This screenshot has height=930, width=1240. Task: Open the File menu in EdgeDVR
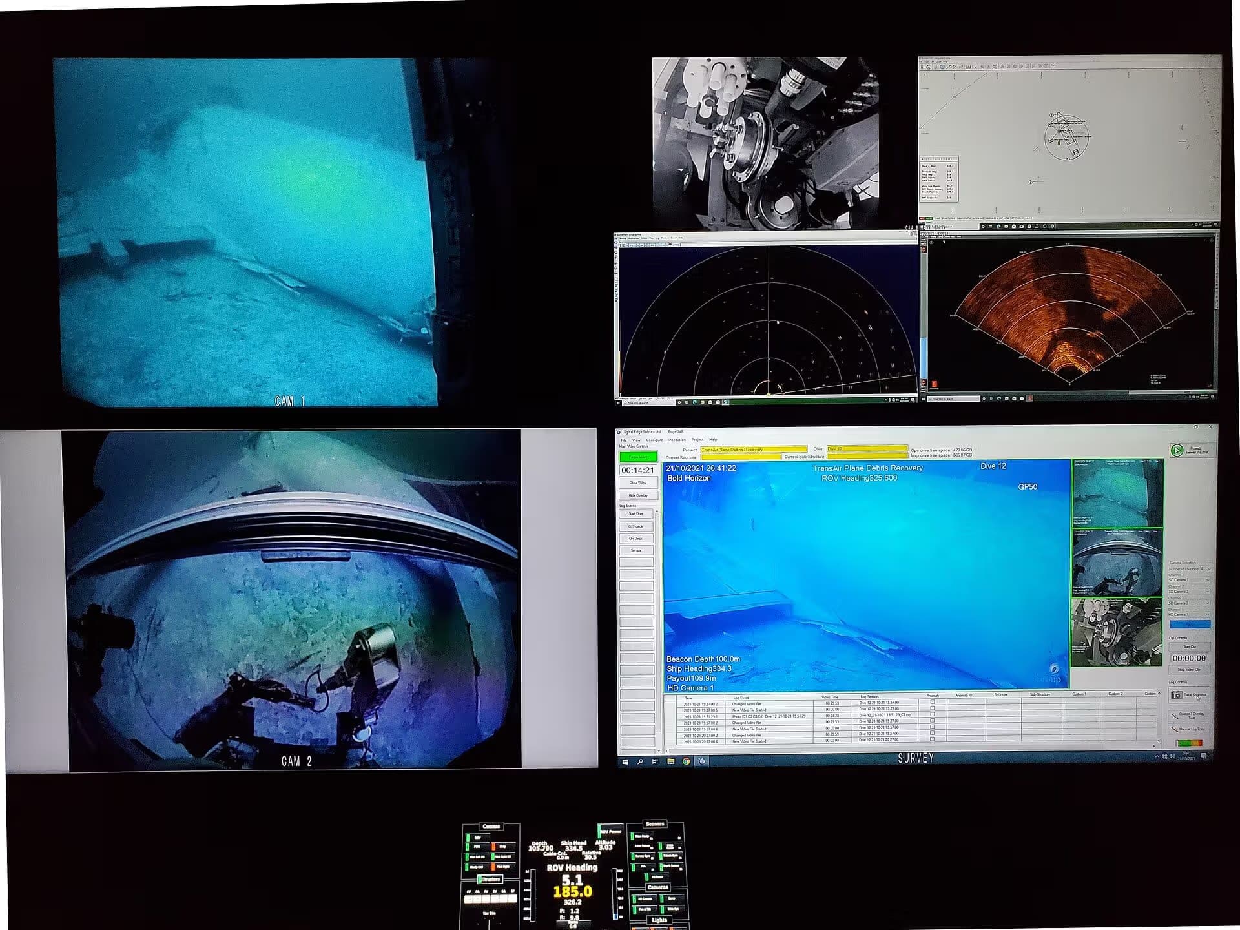coord(624,440)
